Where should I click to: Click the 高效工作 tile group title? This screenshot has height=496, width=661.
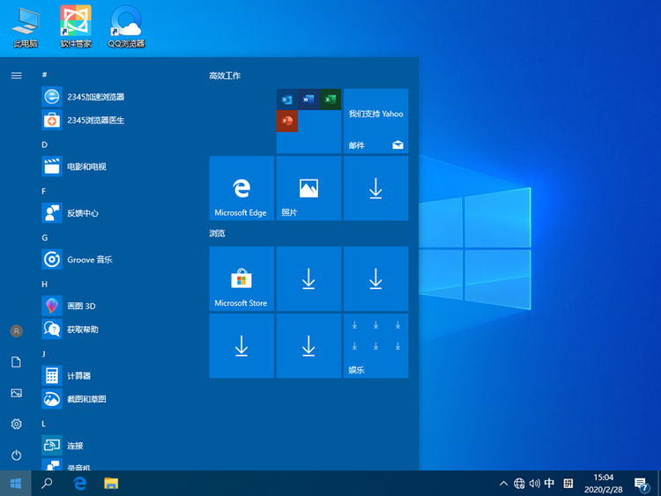click(x=224, y=76)
